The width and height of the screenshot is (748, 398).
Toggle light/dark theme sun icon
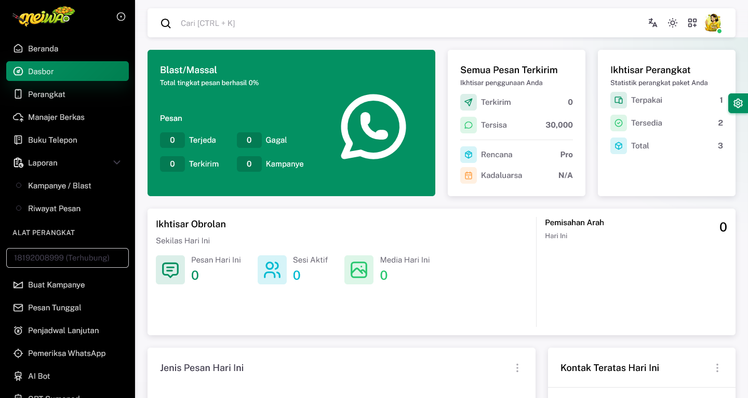(x=673, y=23)
